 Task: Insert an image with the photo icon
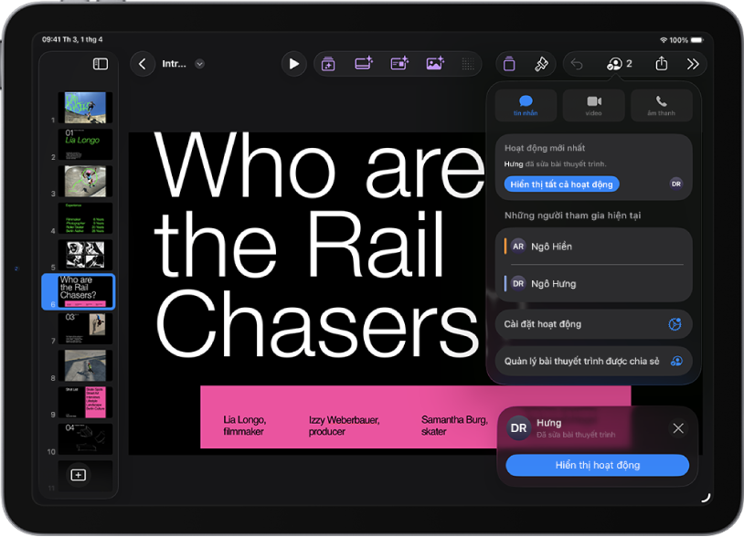pyautogui.click(x=435, y=63)
